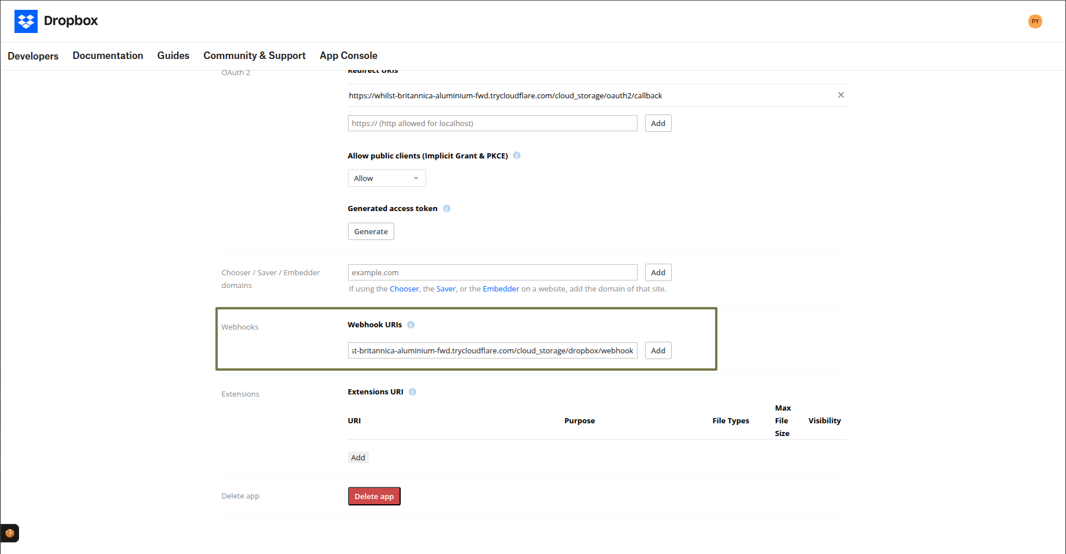Focus the example.com domain input field
This screenshot has width=1066, height=554.
492,272
